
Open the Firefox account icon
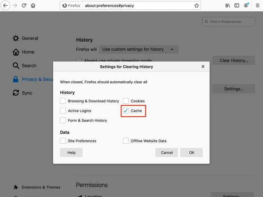pyautogui.click(x=246, y=5)
